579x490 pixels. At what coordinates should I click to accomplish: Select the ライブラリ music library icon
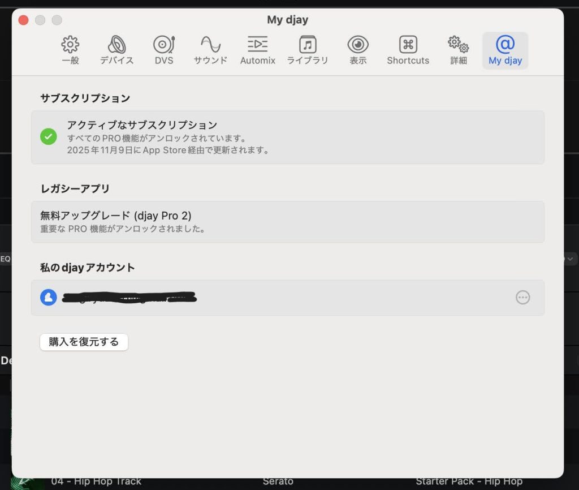point(308,50)
